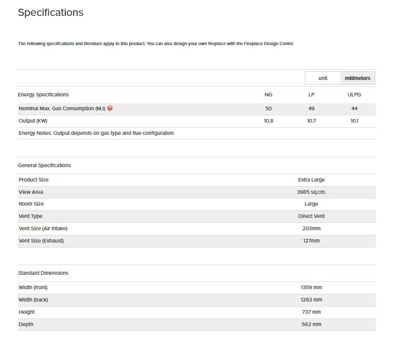Click the Nominal Max. Gas Consumption label
The height and width of the screenshot is (343, 407).
[62, 108]
